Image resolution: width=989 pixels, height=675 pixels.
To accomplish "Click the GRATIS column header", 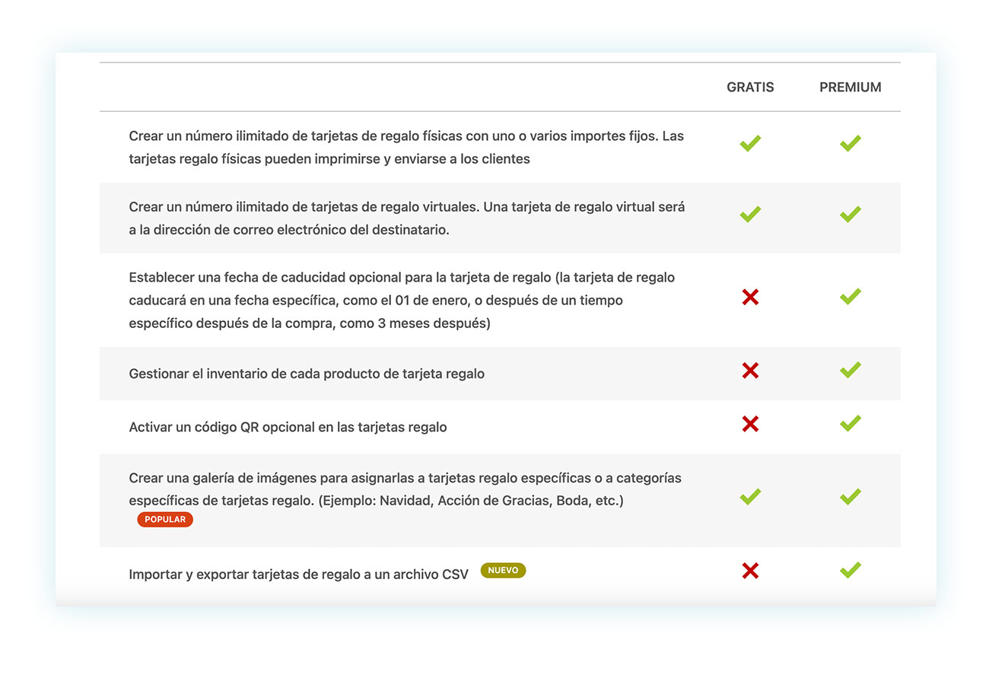I will coord(750,88).
